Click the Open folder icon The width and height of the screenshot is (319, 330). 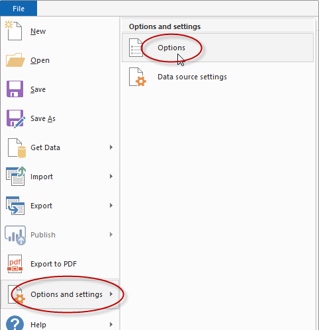click(x=15, y=60)
